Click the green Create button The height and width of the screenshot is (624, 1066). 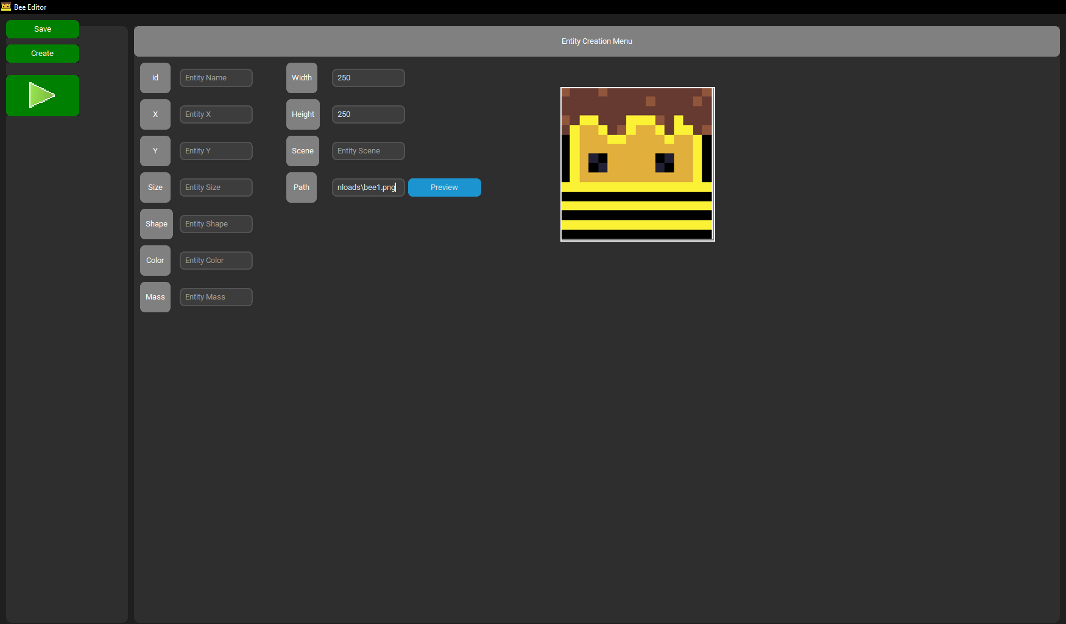point(43,54)
